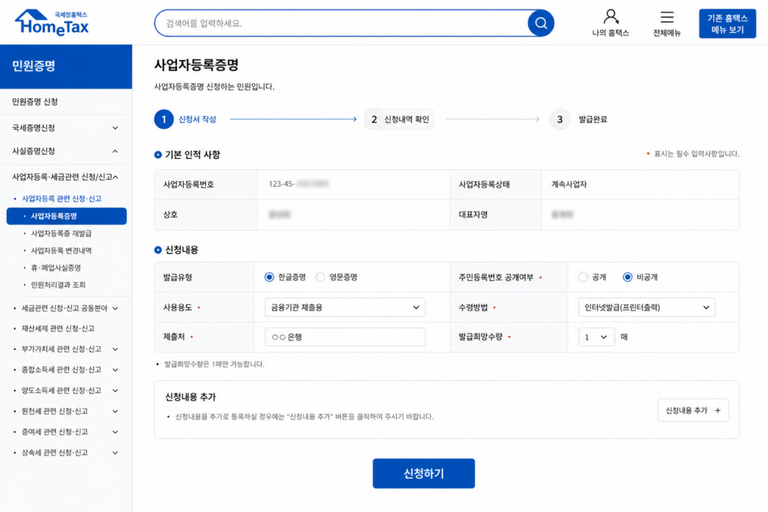
Task: Click the search magnifier icon
Action: pos(541,23)
